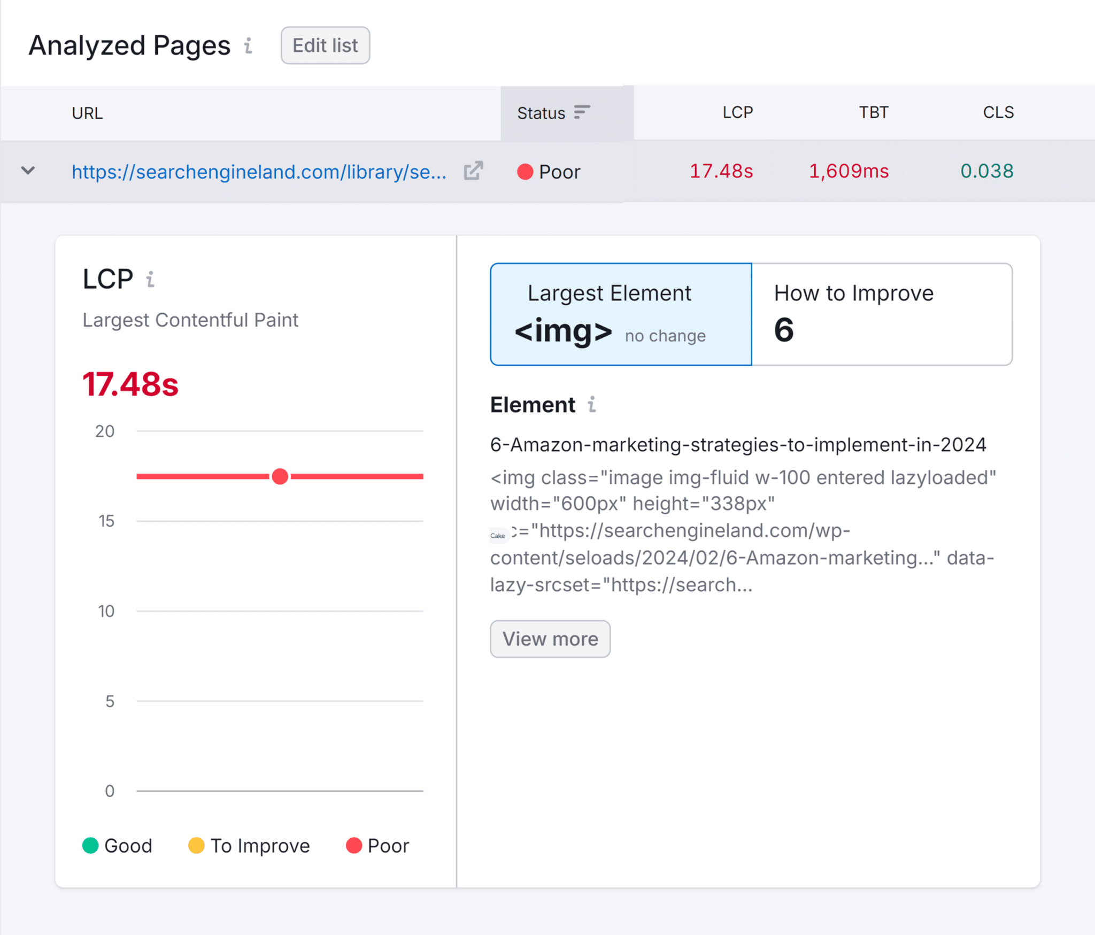This screenshot has width=1095, height=935.
Task: Open the searchengineland.com library URL link
Action: click(x=259, y=172)
